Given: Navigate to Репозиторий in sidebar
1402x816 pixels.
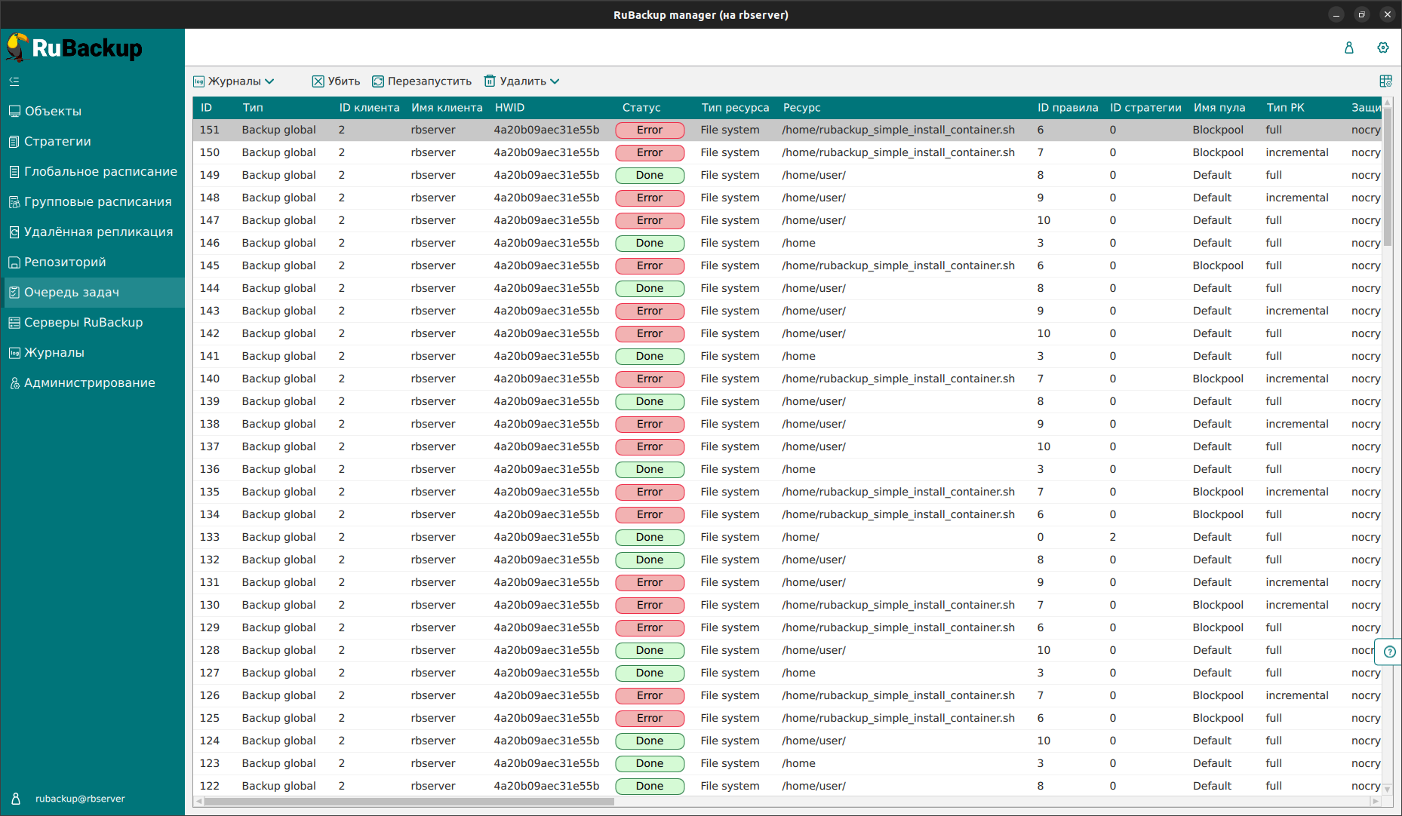Looking at the screenshot, I should pos(65,262).
